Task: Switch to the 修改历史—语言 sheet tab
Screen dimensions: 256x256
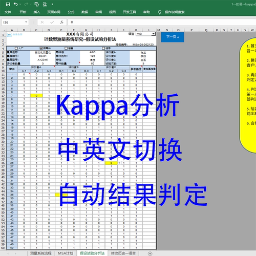Action: pyautogui.click(x=123, y=253)
